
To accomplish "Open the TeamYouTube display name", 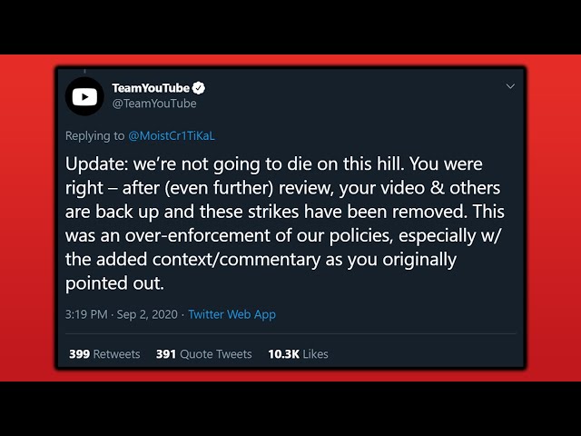I will pyautogui.click(x=151, y=88).
